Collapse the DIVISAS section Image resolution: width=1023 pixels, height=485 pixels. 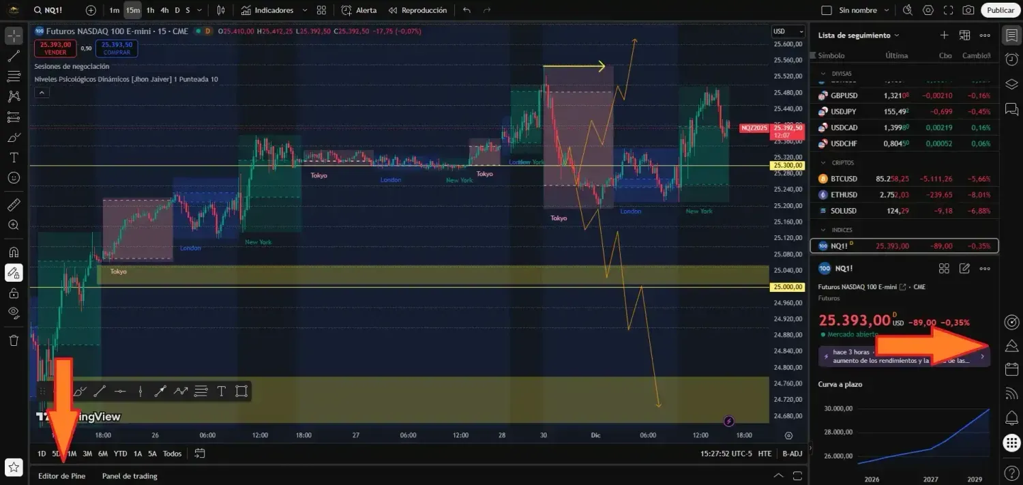point(822,74)
